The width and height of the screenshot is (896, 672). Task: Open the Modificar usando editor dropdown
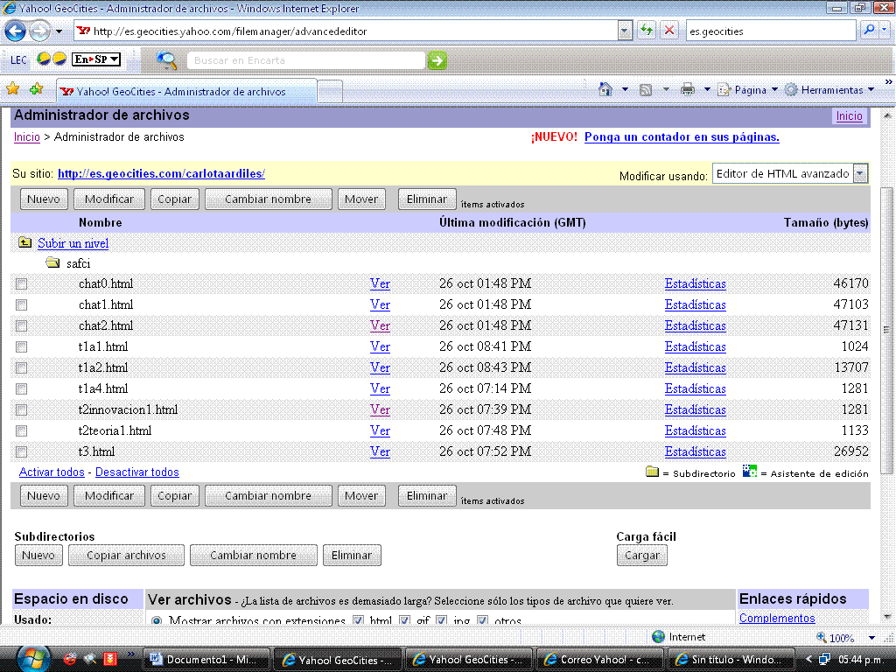(790, 173)
